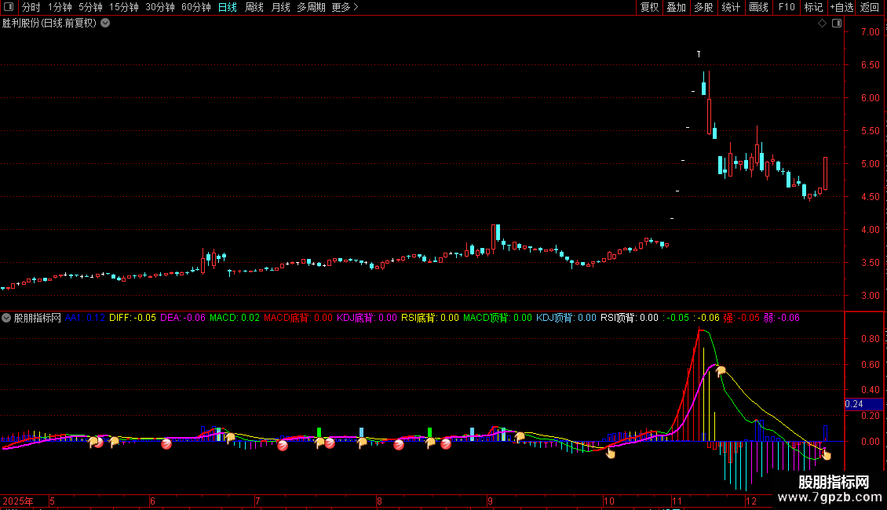Click the month 11 marker on time axis

677,501
